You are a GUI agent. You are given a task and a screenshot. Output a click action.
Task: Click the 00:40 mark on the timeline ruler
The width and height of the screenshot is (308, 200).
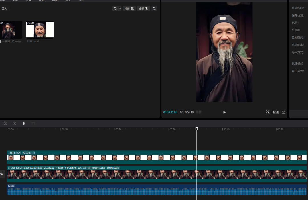click(x=226, y=129)
